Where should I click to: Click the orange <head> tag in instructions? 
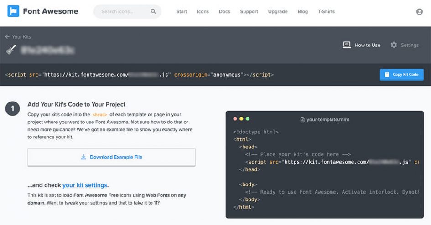point(100,115)
